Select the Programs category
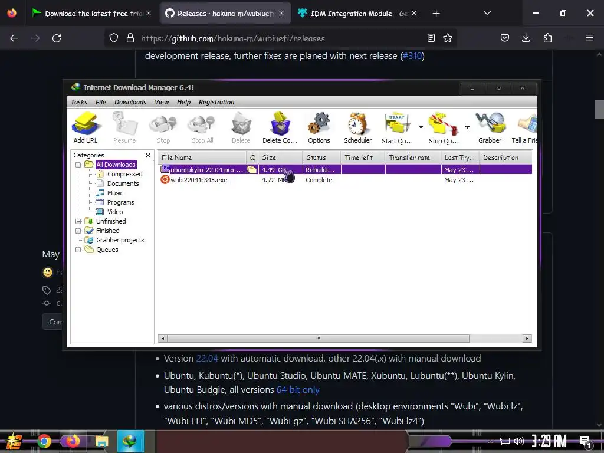Viewport: 604px width, 453px height. 120,202
